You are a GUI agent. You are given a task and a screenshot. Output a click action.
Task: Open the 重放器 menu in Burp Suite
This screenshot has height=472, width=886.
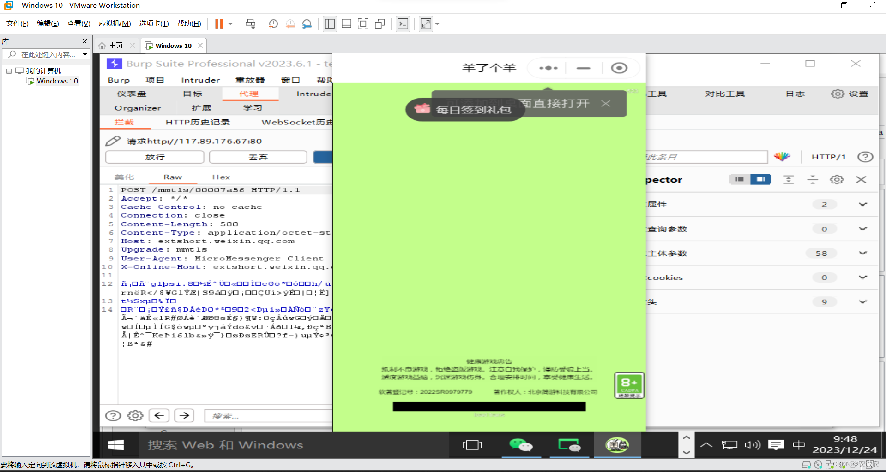tap(250, 80)
